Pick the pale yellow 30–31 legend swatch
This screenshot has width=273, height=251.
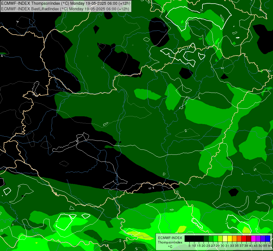(225, 239)
